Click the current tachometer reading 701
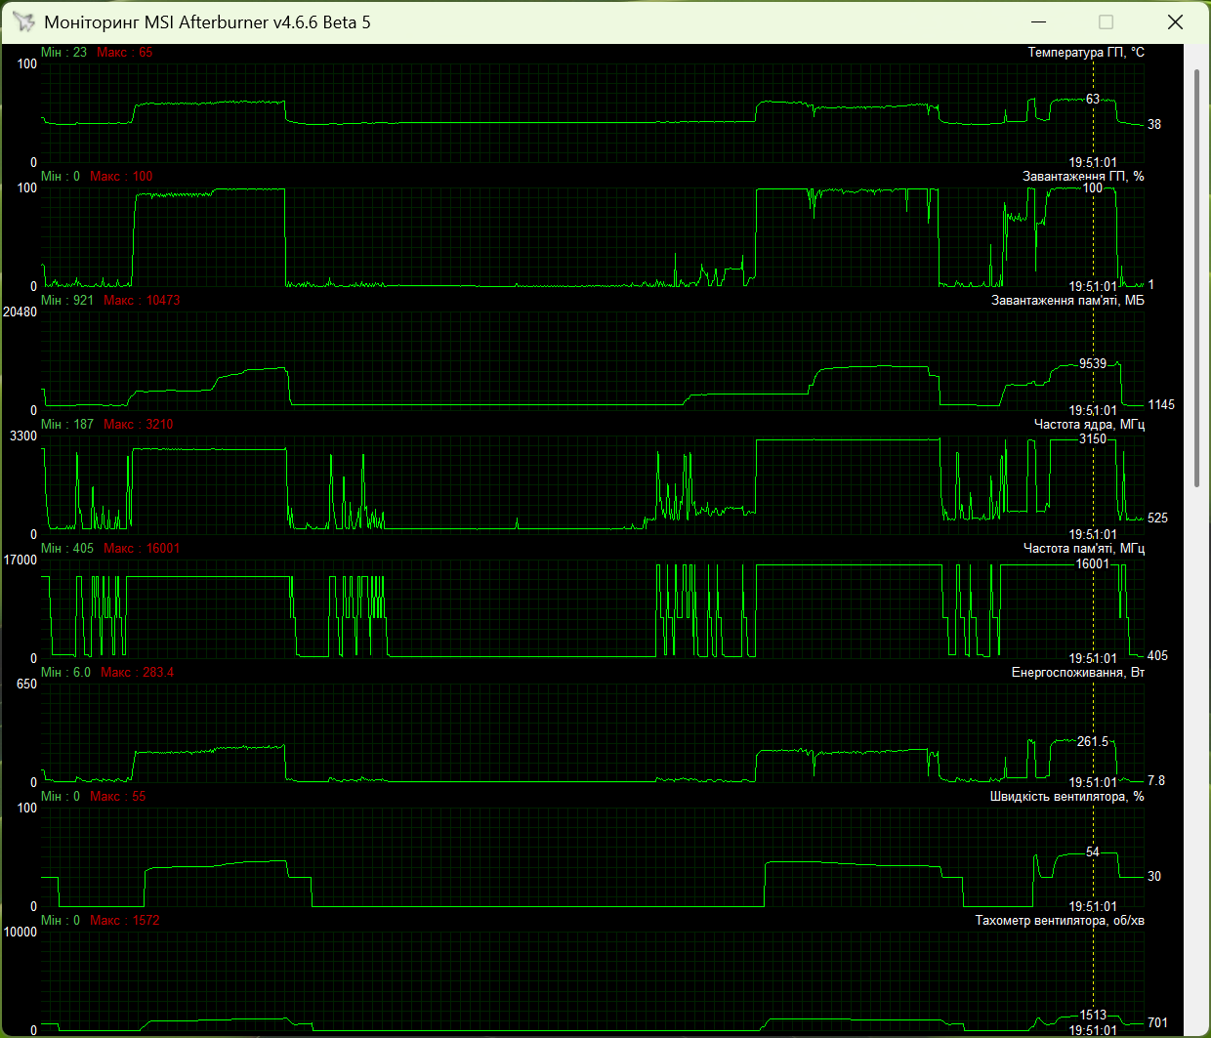The height and width of the screenshot is (1038, 1211). pyautogui.click(x=1157, y=1023)
